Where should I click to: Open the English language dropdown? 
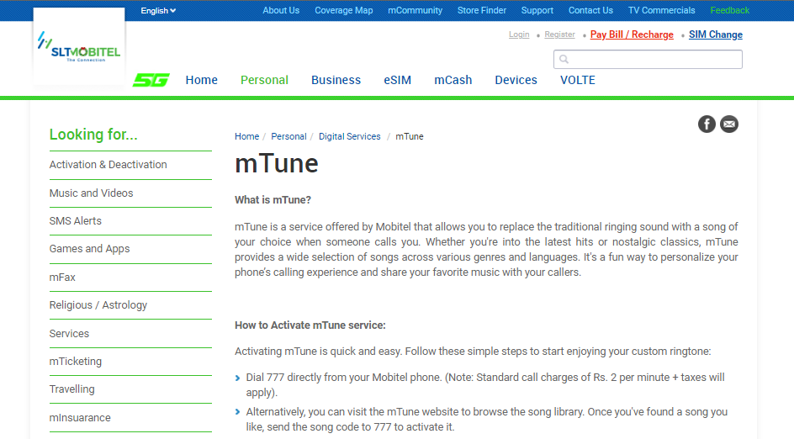(158, 11)
